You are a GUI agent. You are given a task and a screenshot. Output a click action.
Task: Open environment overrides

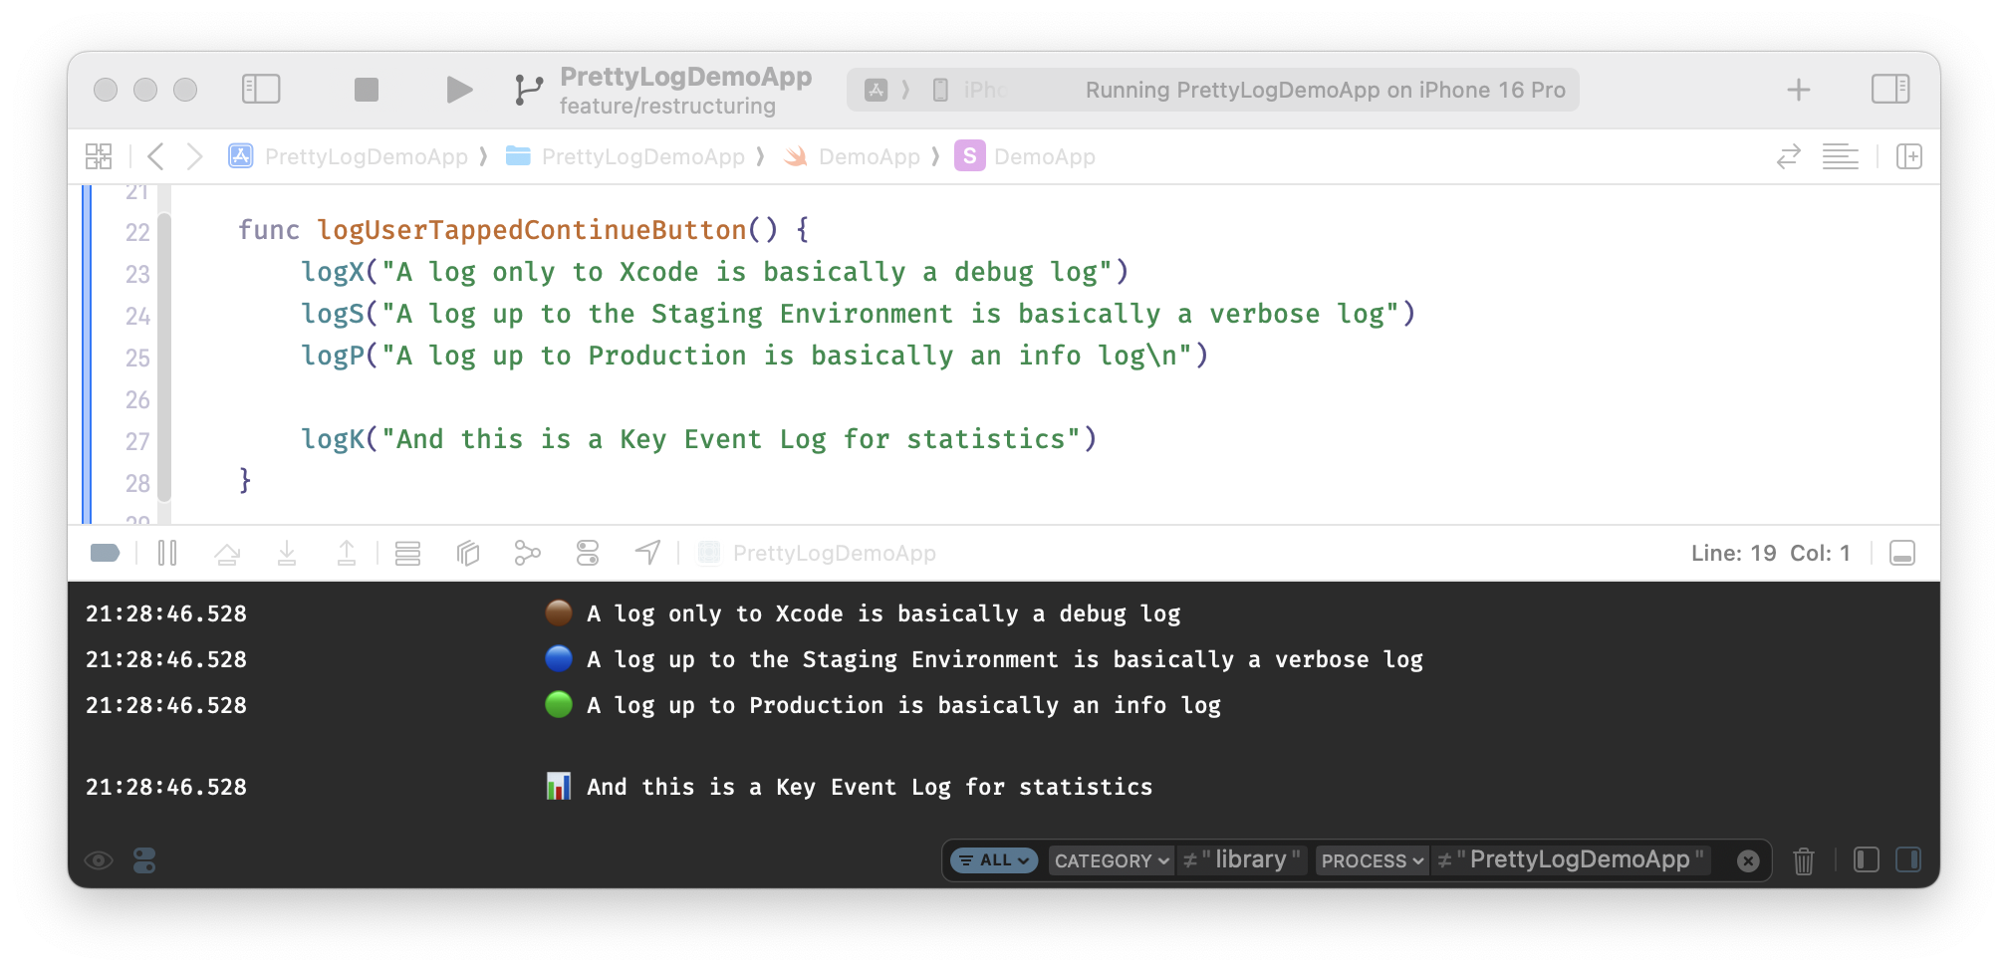(588, 553)
